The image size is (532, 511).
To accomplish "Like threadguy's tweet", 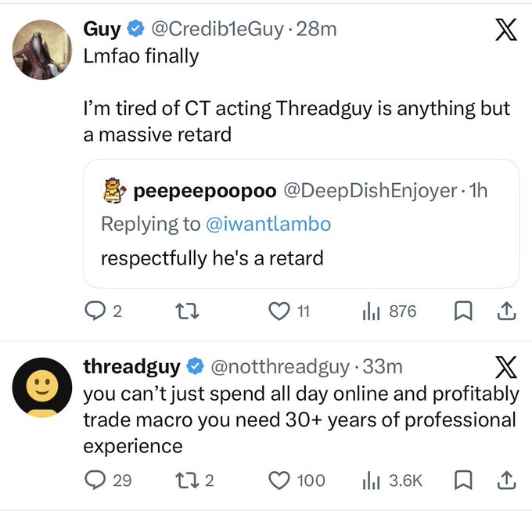I will pyautogui.click(x=279, y=479).
